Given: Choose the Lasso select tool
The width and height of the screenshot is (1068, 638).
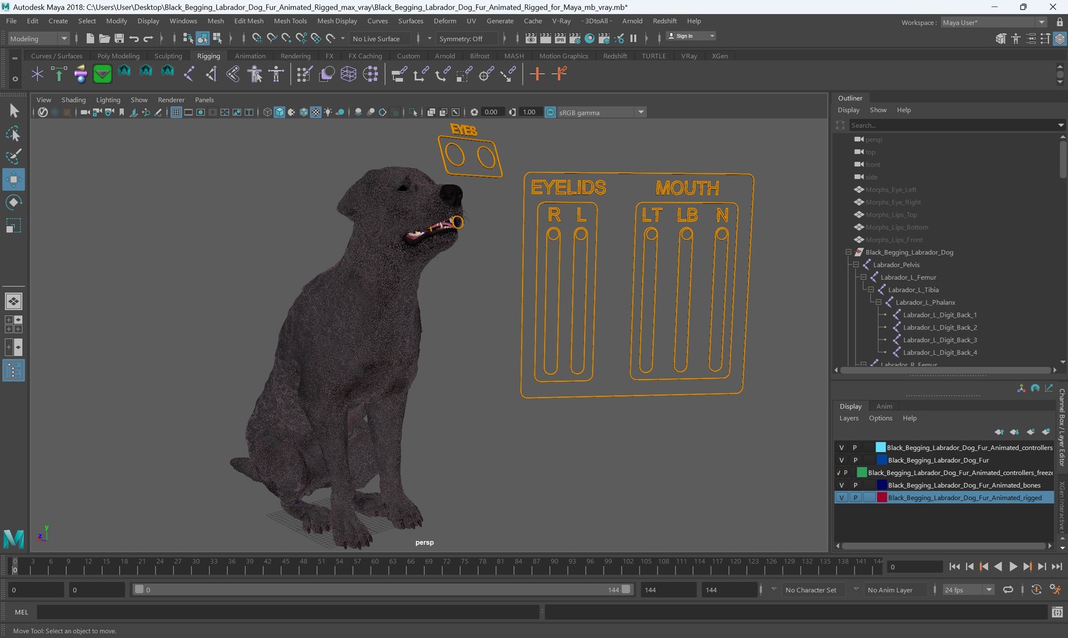Looking at the screenshot, I should [13, 134].
